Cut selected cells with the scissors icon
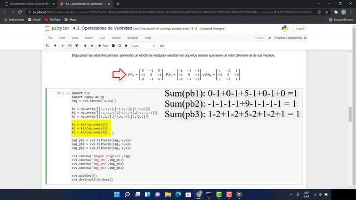 pyautogui.click(x=63, y=46)
